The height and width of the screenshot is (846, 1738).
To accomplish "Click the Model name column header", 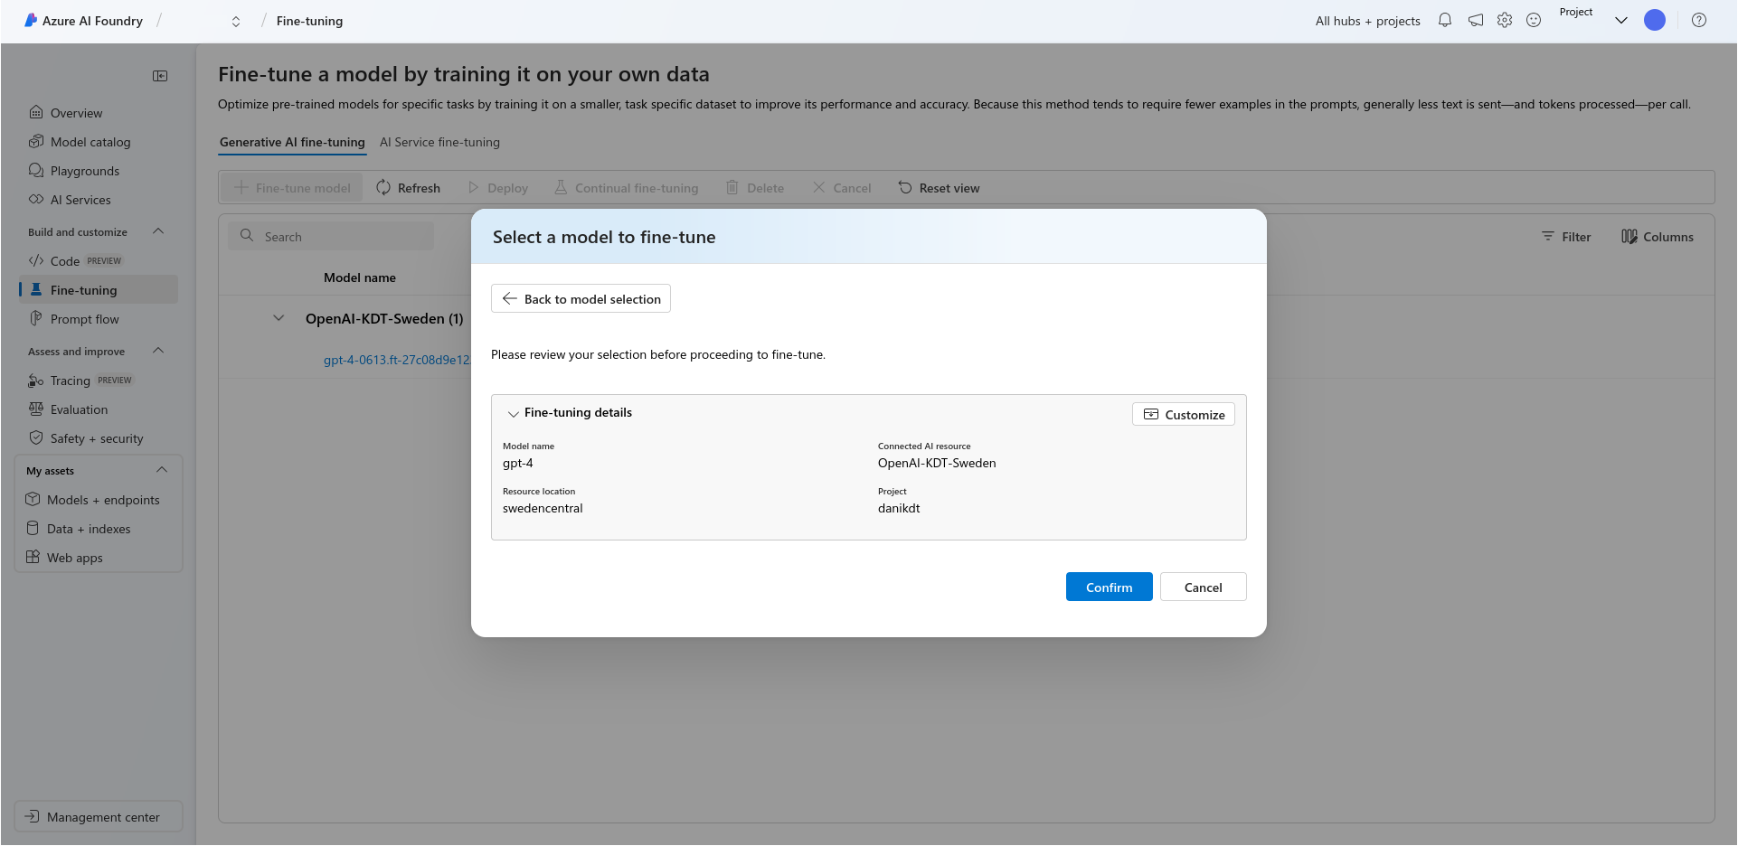I will pyautogui.click(x=360, y=277).
